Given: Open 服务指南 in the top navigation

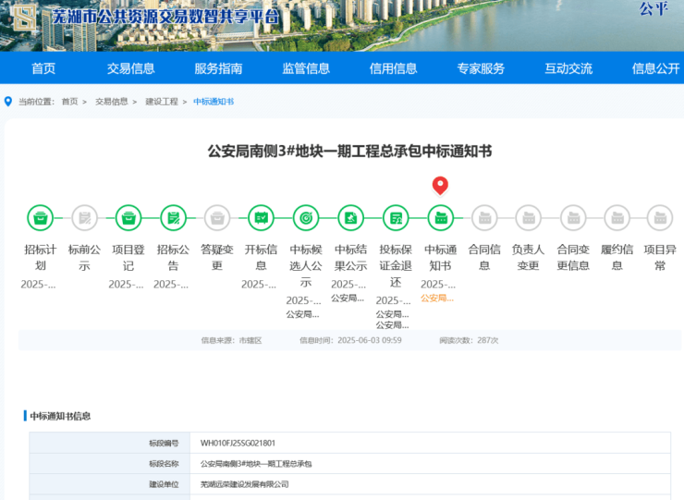Looking at the screenshot, I should tap(218, 68).
